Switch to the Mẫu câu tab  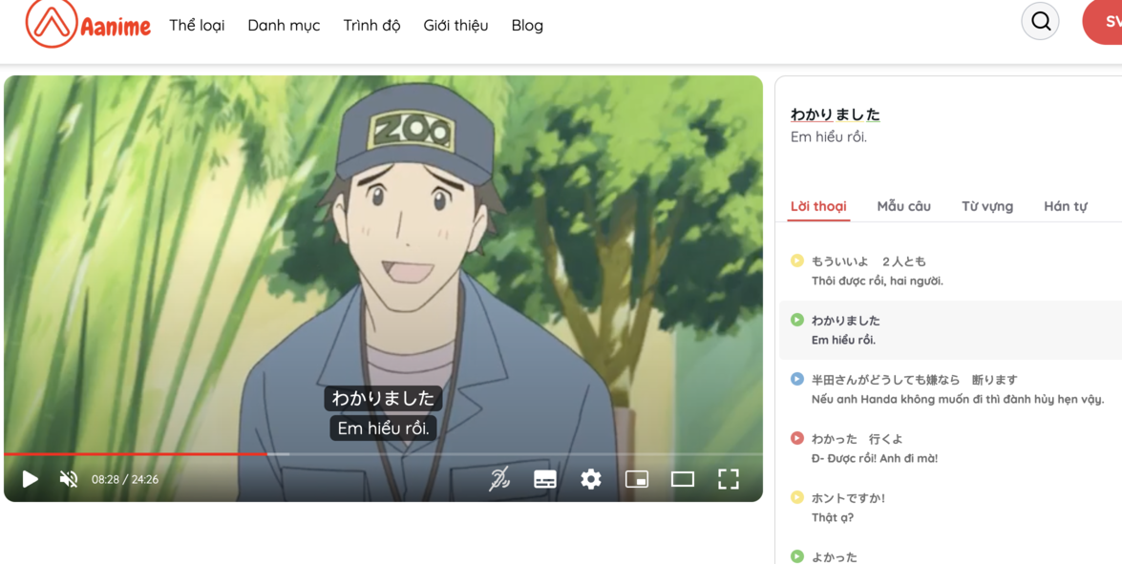click(903, 205)
